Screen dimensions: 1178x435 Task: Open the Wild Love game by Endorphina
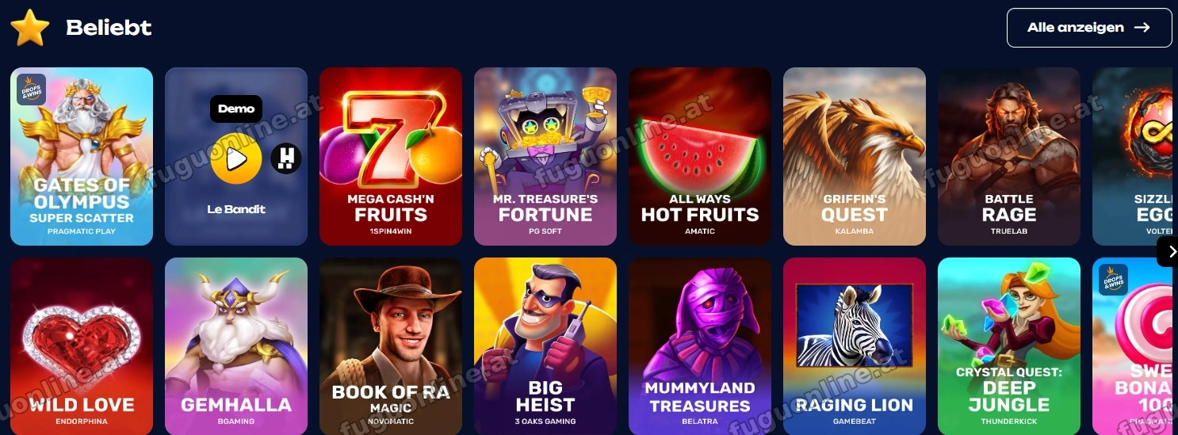click(x=82, y=346)
